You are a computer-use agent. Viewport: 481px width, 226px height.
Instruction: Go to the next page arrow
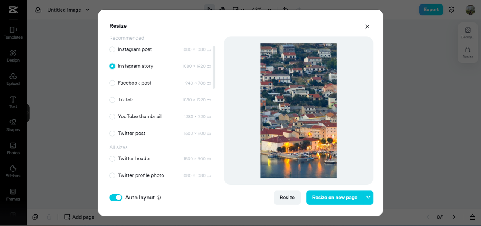454,217
